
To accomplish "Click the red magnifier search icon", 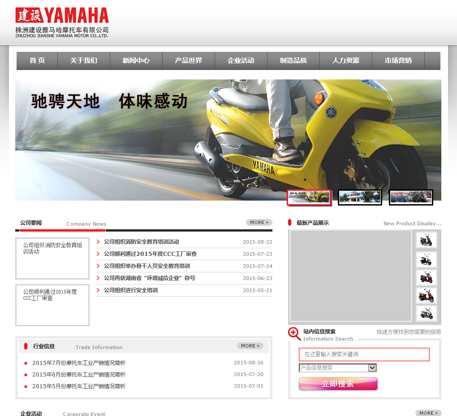I will (294, 334).
